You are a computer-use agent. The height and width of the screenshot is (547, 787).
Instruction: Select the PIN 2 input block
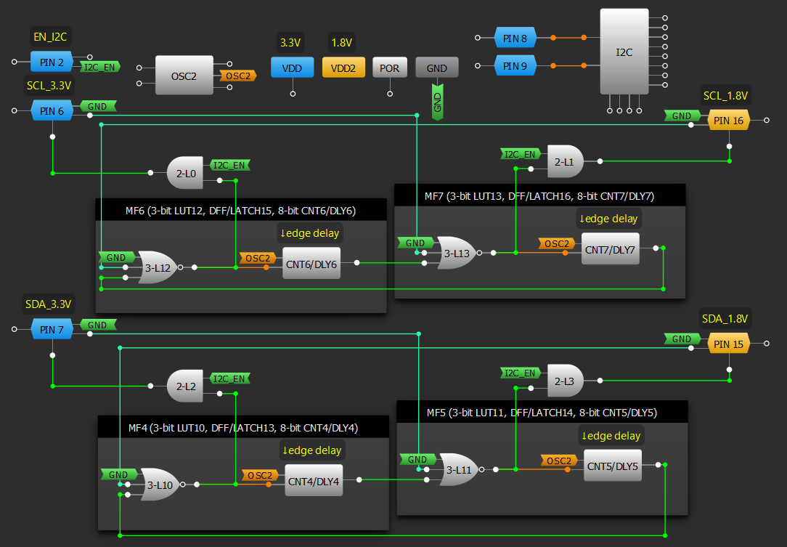coord(52,62)
